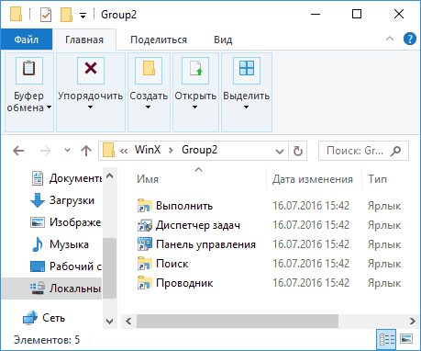Click the navigation pane vertical scrollbar thumb

(110, 268)
